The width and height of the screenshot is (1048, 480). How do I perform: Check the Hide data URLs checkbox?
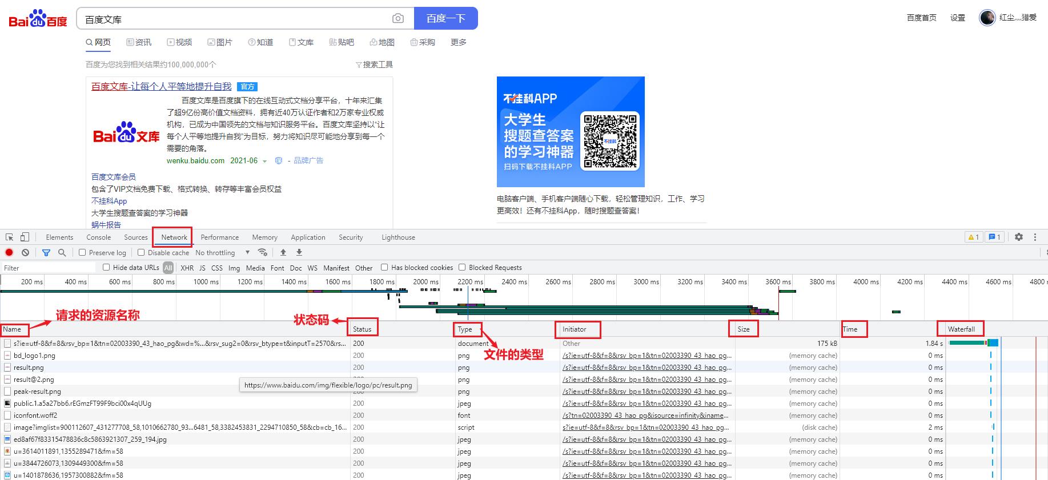[x=106, y=267]
